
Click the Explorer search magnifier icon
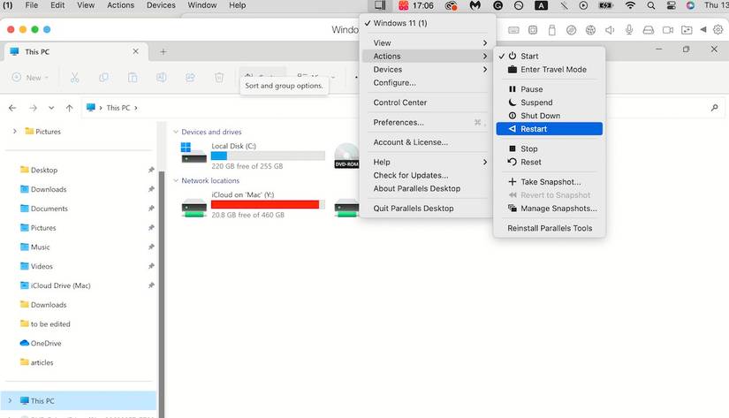(714, 108)
